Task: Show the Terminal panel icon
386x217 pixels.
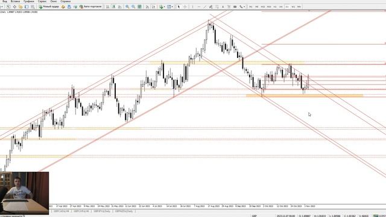Action: [x=33, y=7]
